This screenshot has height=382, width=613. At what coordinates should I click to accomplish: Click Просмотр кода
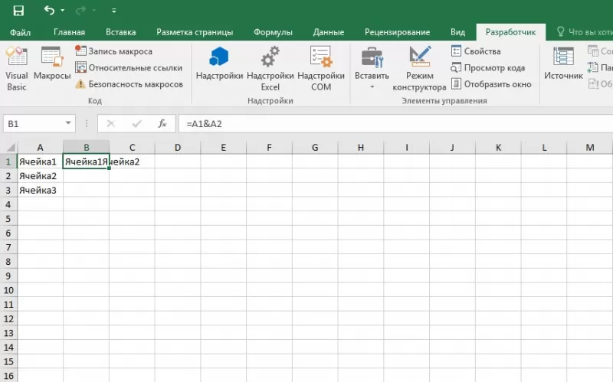488,67
